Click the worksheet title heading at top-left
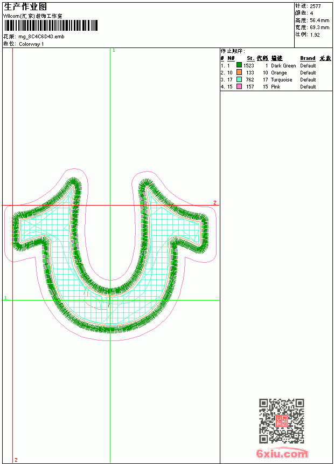 (x=25, y=7)
